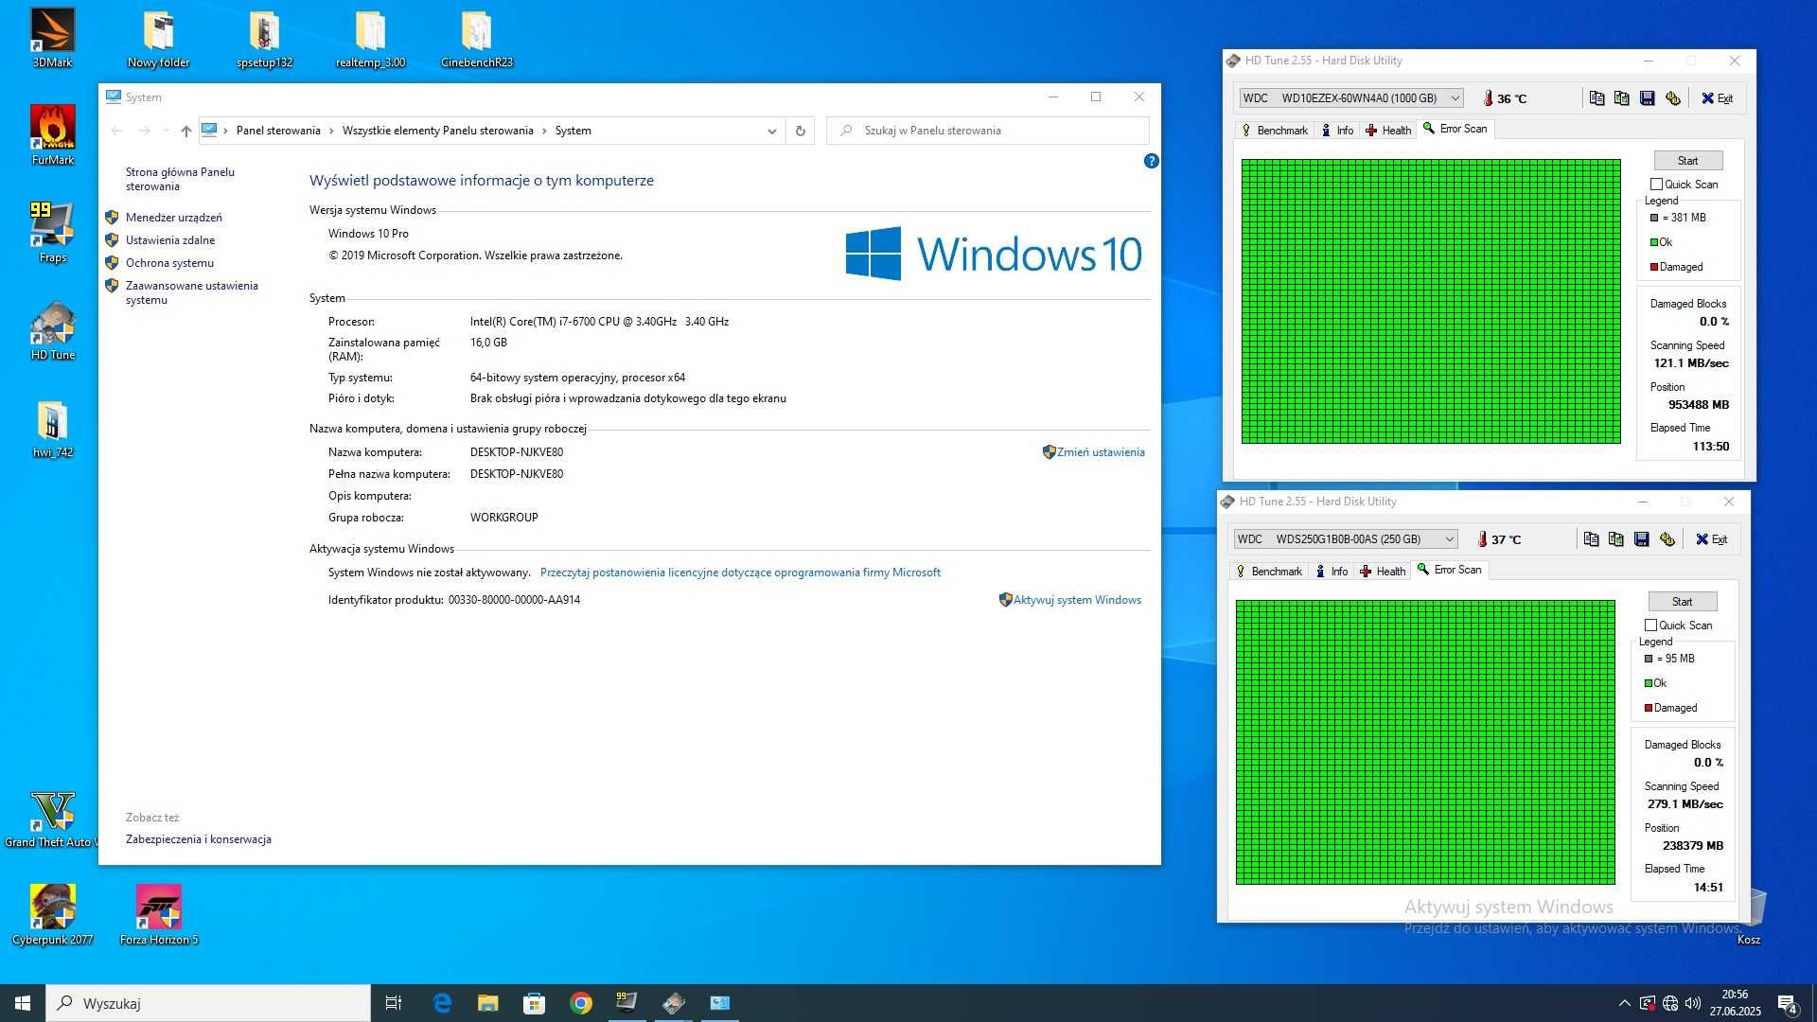Viewport: 1817px width, 1022px height.
Task: Open Google Chrome from the taskbar
Action: [x=581, y=1003]
